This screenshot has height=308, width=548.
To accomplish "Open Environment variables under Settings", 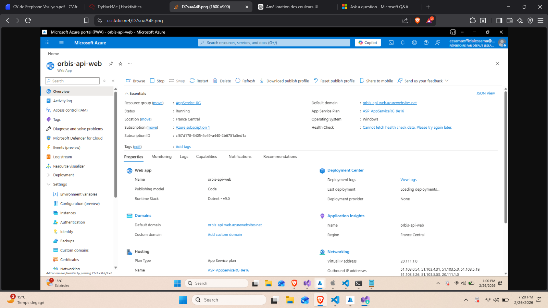I will point(79,194).
